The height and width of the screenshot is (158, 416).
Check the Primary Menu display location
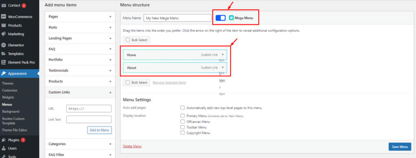pos(182,116)
